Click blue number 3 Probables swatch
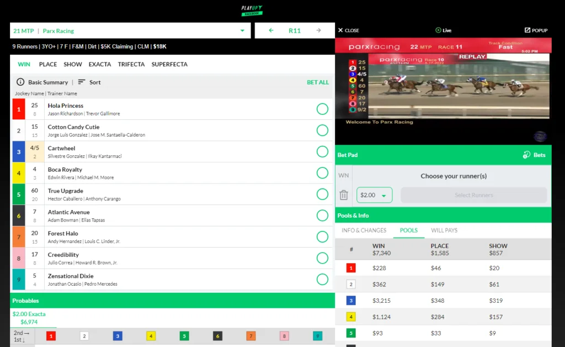The width and height of the screenshot is (565, 347). tap(118, 336)
